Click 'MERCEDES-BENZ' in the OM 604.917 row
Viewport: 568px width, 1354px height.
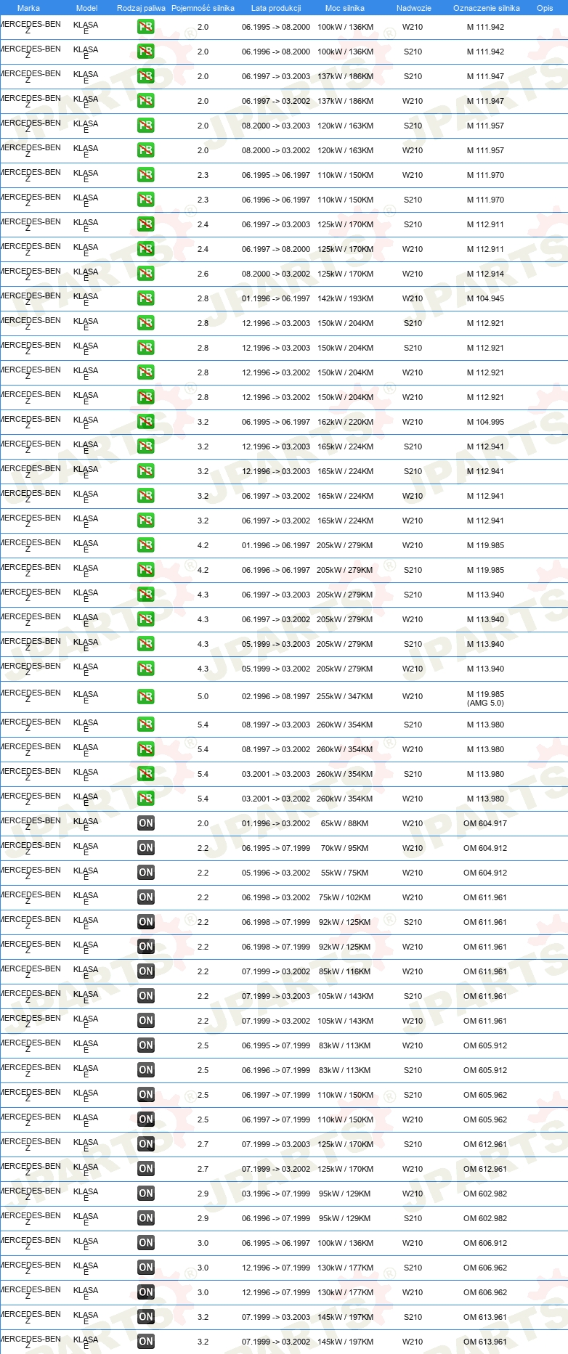[x=30, y=823]
